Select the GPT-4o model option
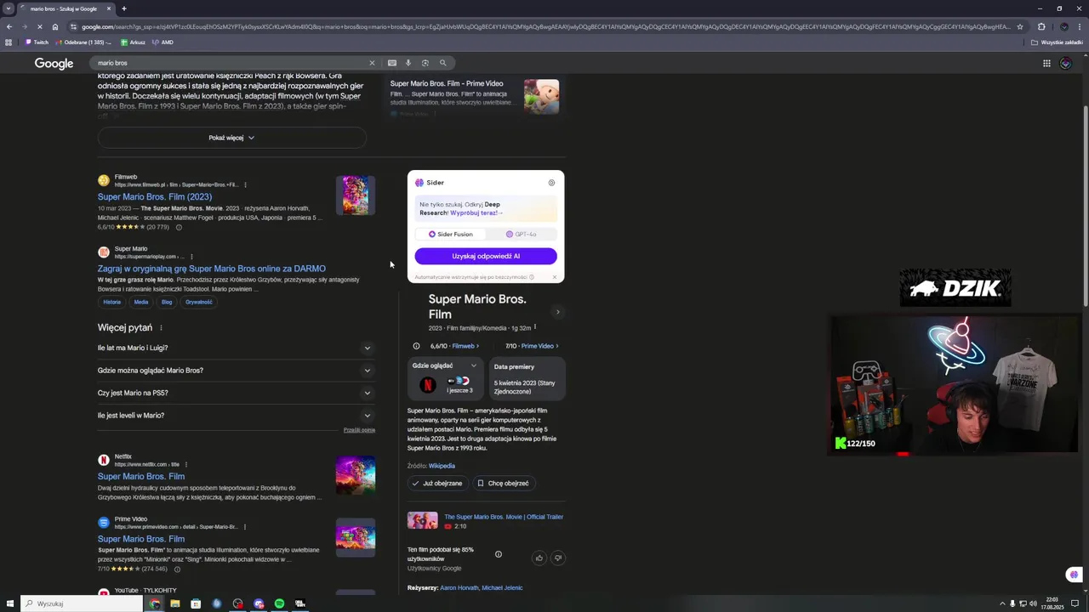The width and height of the screenshot is (1089, 612). coord(522,234)
